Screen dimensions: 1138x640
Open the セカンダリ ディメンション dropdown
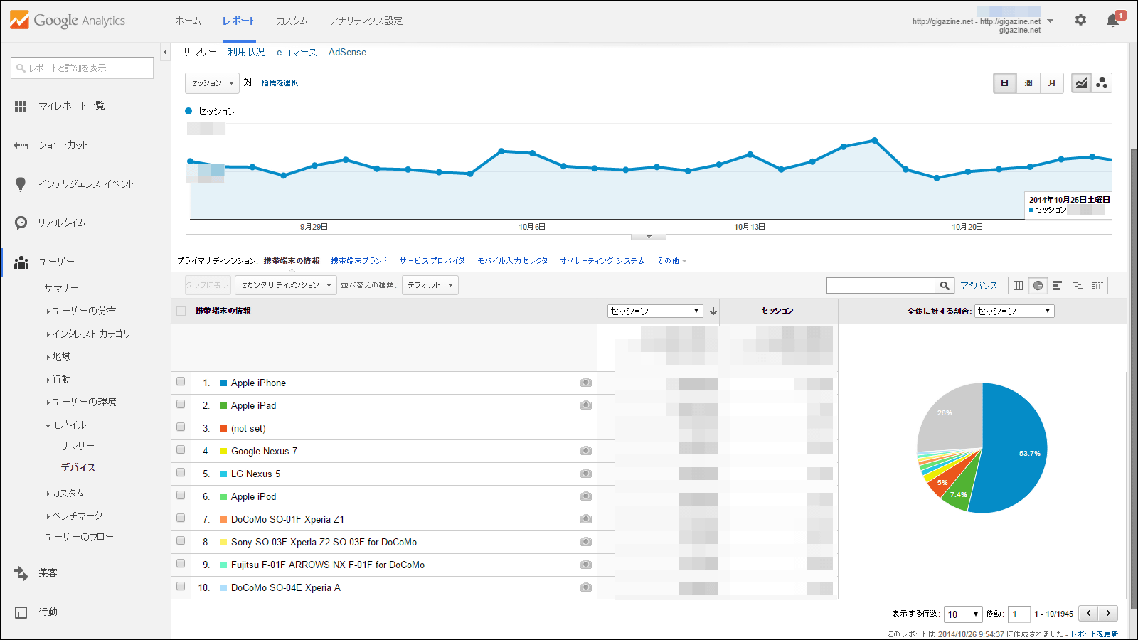tap(285, 285)
